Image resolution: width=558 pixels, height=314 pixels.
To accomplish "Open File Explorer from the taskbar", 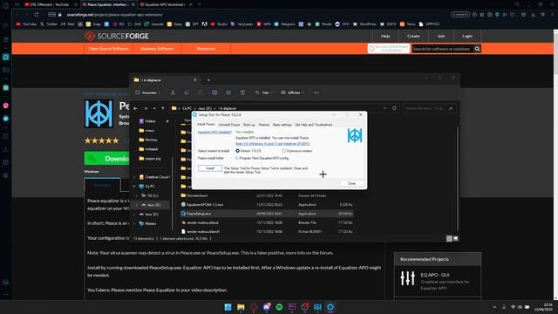I will point(241,307).
